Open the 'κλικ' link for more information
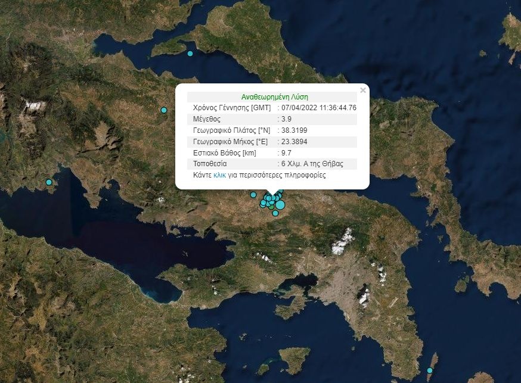Viewport: 521px width, 383px height. tap(219, 176)
